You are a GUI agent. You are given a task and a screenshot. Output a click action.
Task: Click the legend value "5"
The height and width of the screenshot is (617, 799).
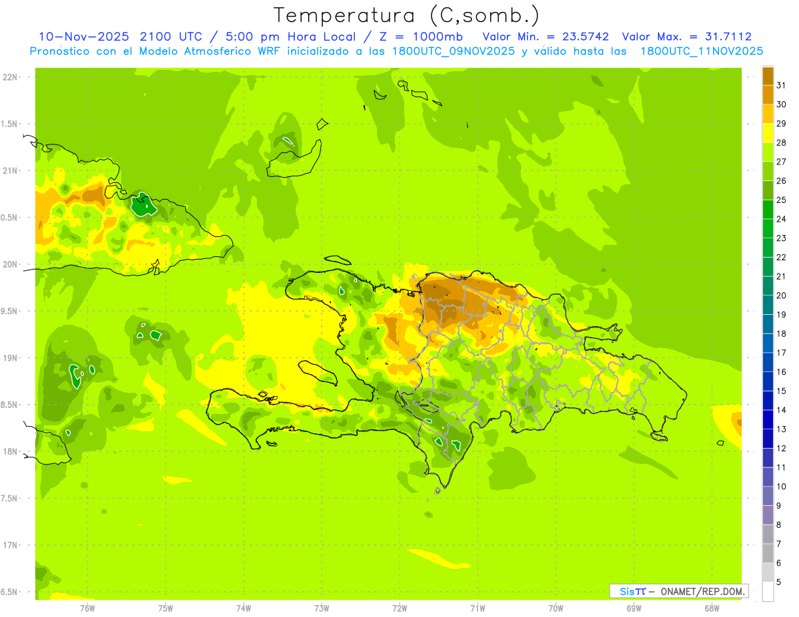(779, 582)
